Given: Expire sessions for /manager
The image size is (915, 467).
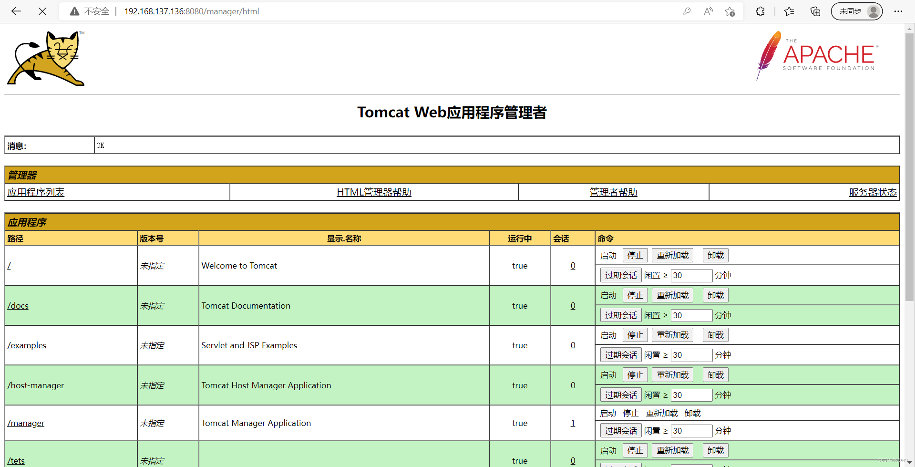Looking at the screenshot, I should tap(621, 431).
